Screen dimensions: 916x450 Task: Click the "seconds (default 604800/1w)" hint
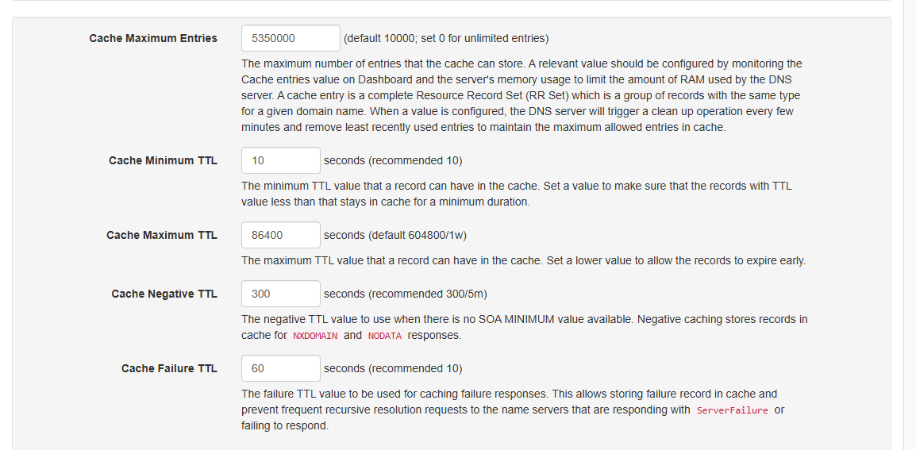[400, 235]
